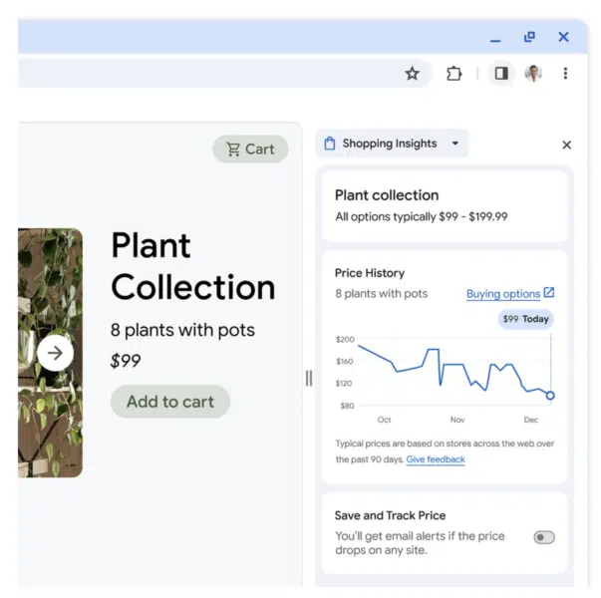Close the Shopping Insights side panel

[566, 145]
